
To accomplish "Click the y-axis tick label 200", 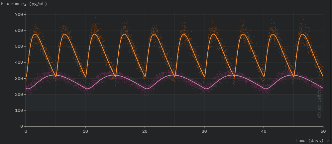I will (19, 95).
